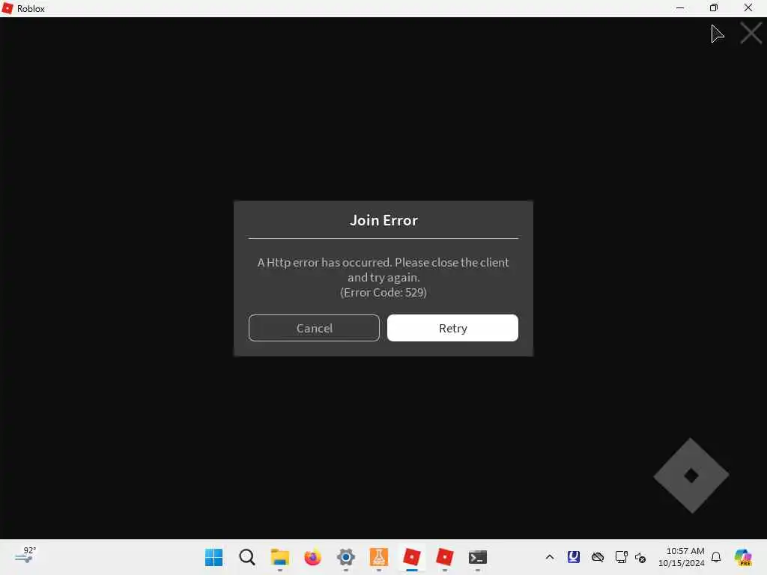
Task: Click the '(Error Code: 529)' text
Action: 383,293
